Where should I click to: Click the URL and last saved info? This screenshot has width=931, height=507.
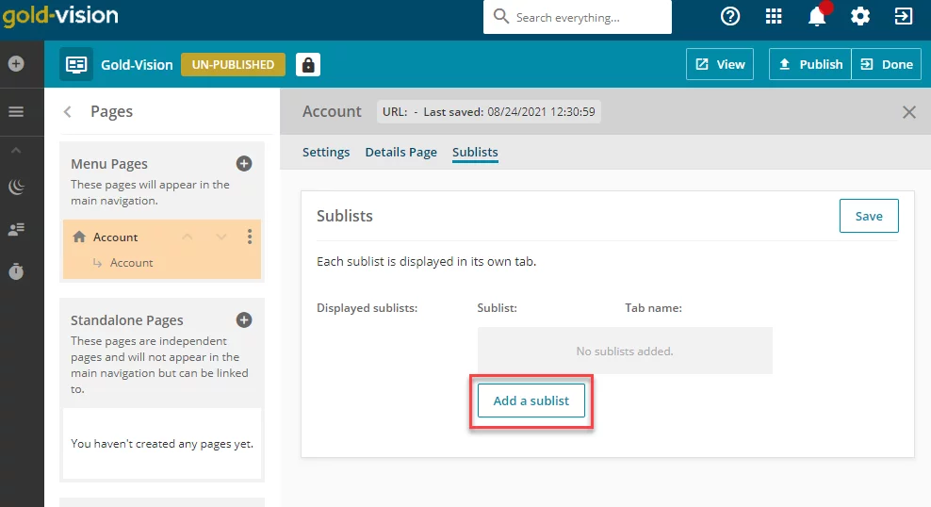coord(489,111)
